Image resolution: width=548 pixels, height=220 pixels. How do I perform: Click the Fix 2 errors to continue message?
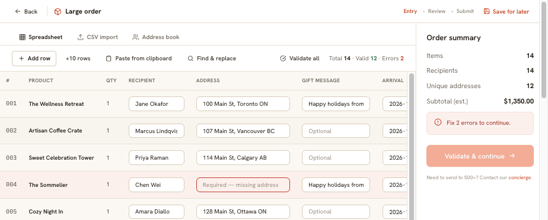[479, 123]
